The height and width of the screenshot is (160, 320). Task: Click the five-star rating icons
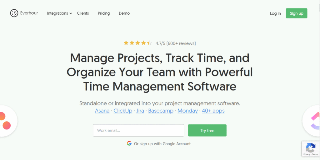(137, 43)
